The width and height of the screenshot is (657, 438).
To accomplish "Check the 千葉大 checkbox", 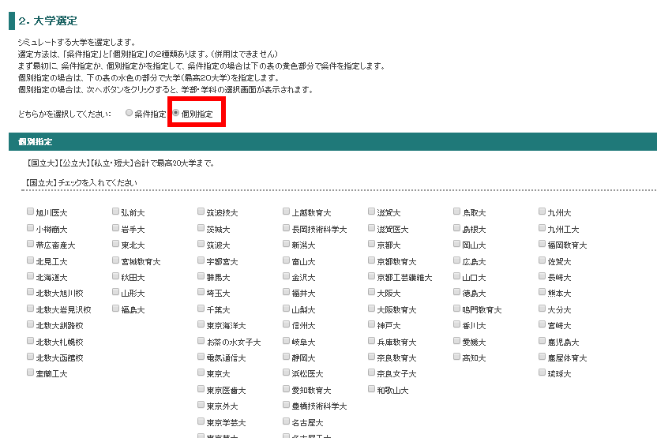I will point(201,309).
